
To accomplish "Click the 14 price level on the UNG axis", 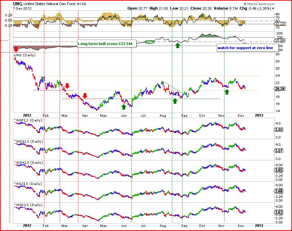I will coord(277,111).
